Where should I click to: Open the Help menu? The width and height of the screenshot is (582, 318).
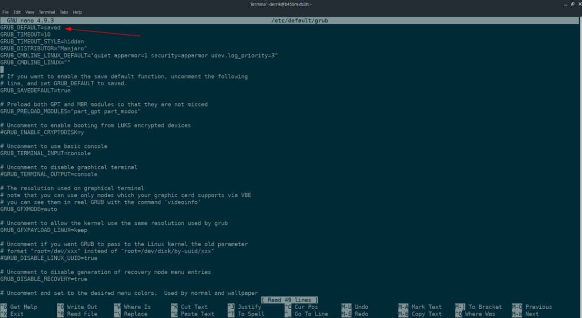tap(78, 12)
